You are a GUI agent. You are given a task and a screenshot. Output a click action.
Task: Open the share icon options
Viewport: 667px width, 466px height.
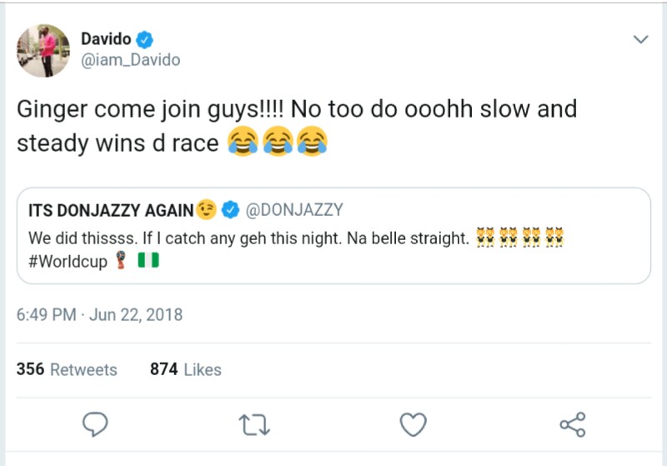[x=572, y=425]
